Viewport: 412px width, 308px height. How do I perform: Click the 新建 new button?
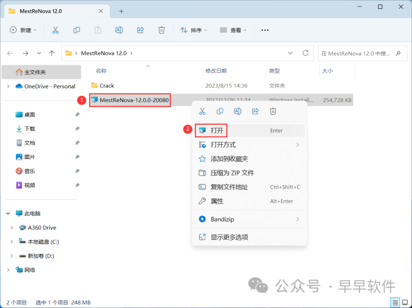(23, 30)
